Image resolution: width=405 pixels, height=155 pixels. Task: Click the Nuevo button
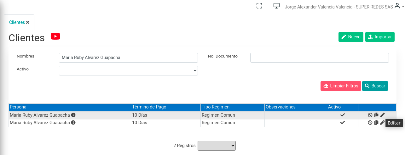click(x=351, y=37)
